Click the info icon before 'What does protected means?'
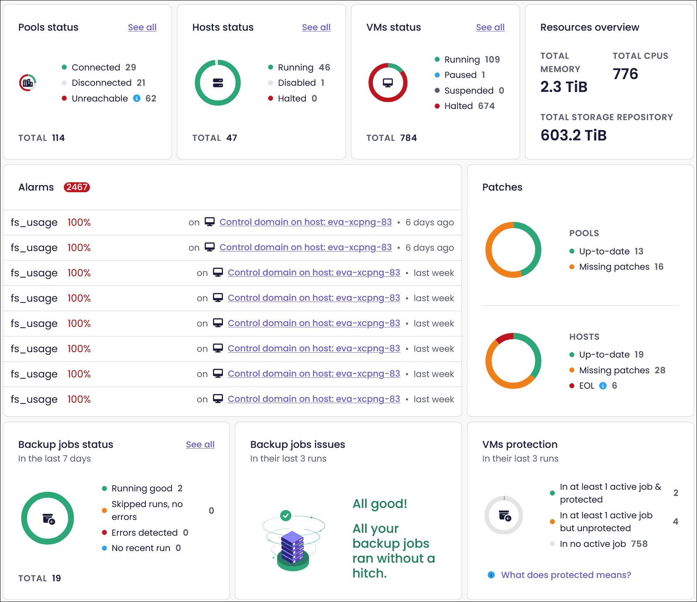Image resolution: width=697 pixels, height=602 pixels. tap(491, 575)
